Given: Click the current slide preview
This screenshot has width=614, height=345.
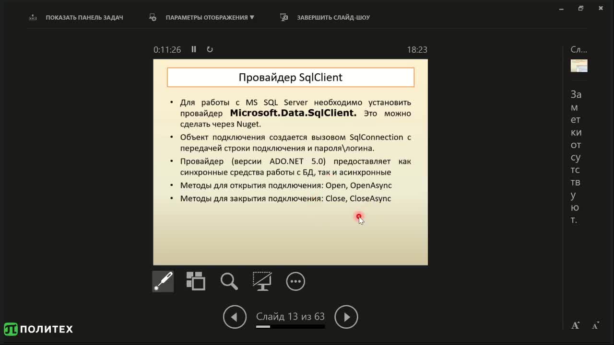Looking at the screenshot, I should [x=290, y=162].
